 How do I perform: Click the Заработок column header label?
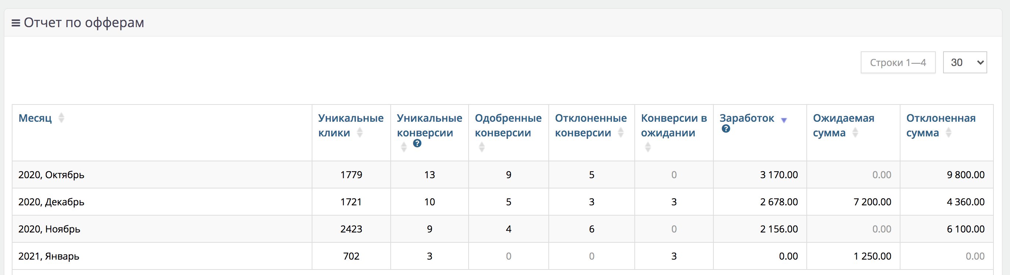click(746, 118)
